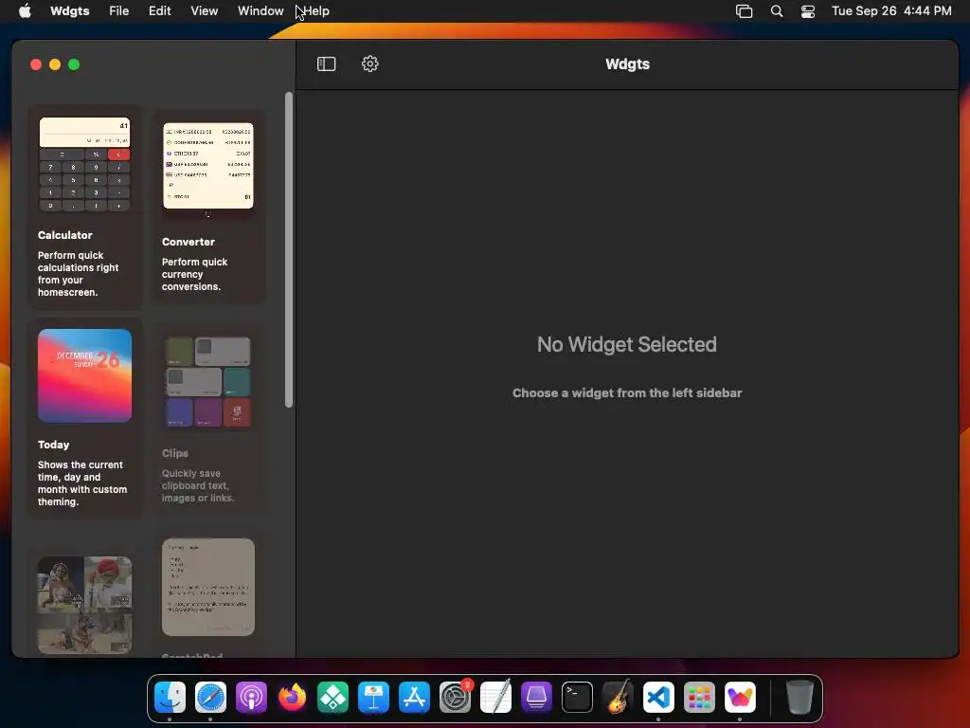Open Podcasts app in Dock
The height and width of the screenshot is (728, 970).
(x=251, y=697)
